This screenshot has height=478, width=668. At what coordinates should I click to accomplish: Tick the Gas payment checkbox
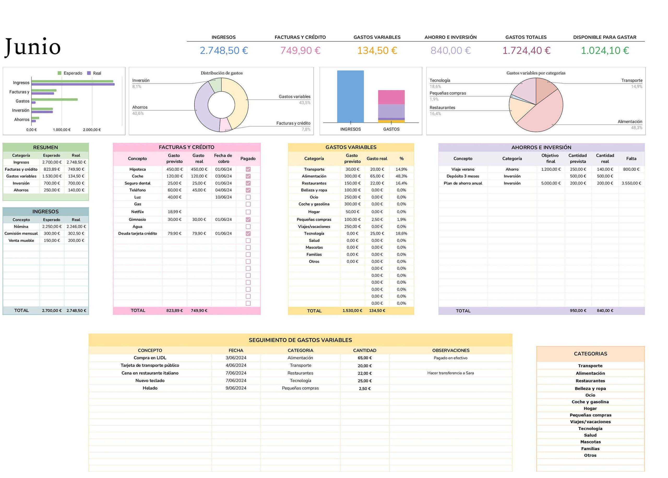[248, 204]
